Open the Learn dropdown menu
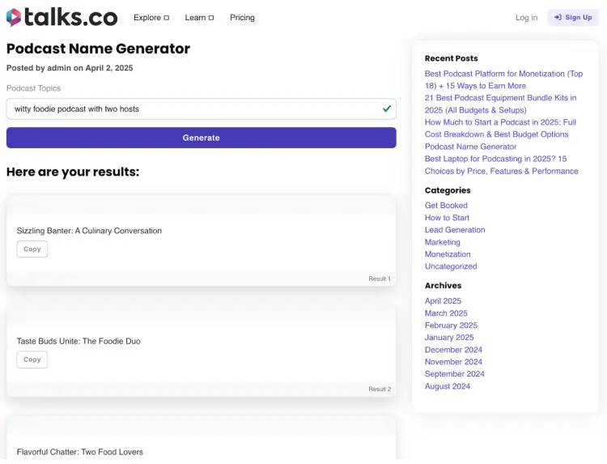Image resolution: width=607 pixels, height=464 pixels. [x=199, y=18]
